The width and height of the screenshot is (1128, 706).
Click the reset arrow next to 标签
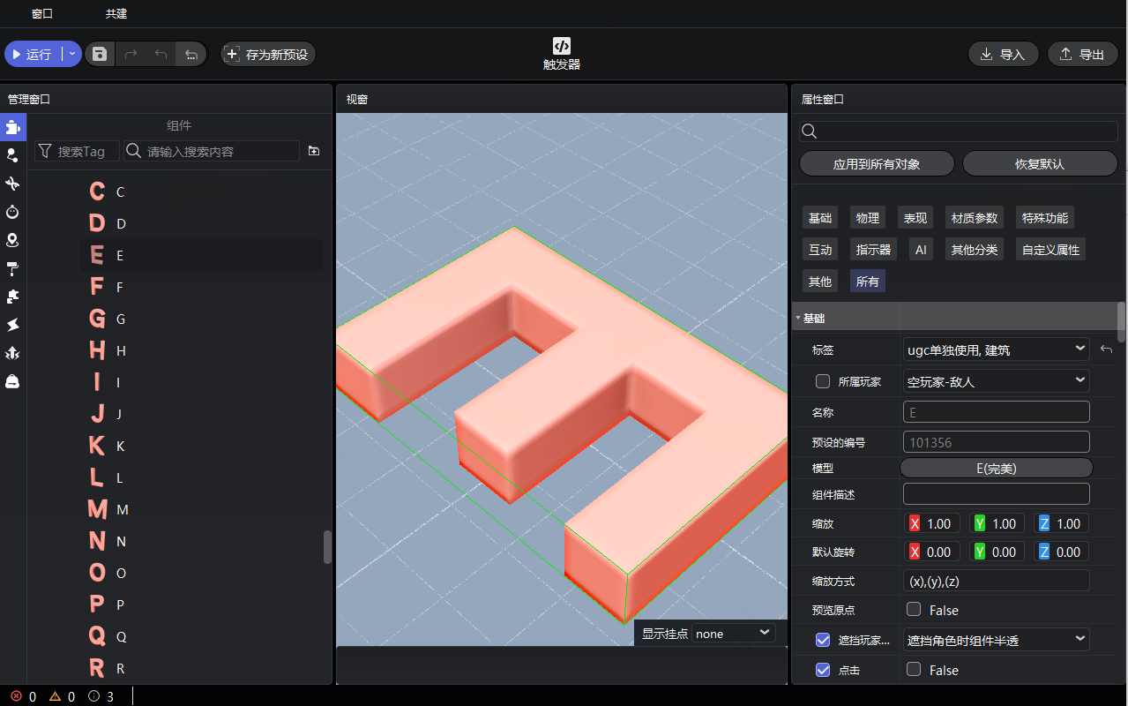point(1107,350)
